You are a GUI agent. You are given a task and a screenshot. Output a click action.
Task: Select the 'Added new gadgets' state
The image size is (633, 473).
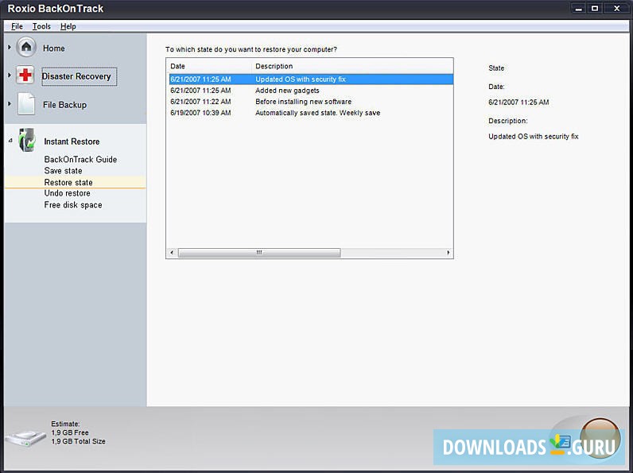click(311, 91)
